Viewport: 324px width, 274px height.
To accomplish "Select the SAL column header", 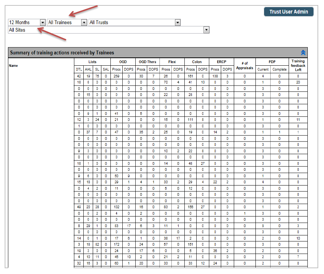I will click(x=106, y=69).
